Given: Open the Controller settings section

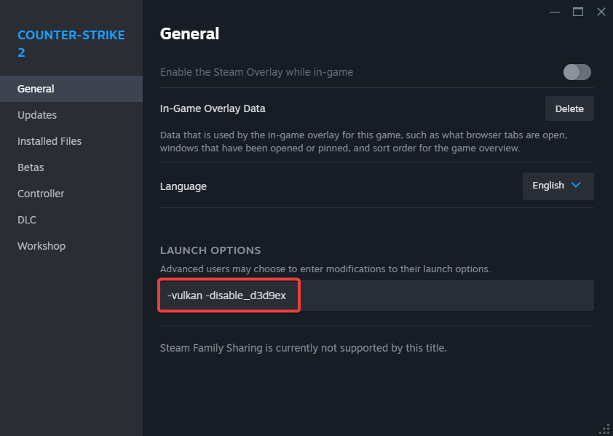Looking at the screenshot, I should point(41,194).
